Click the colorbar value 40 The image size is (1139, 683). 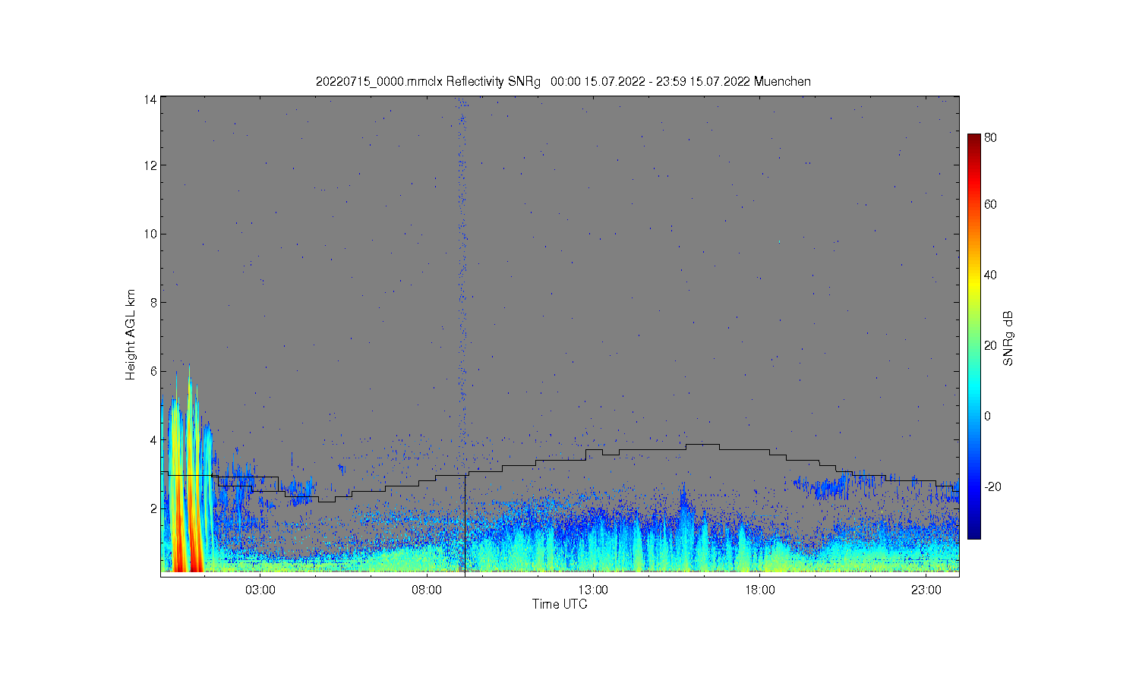click(x=990, y=275)
